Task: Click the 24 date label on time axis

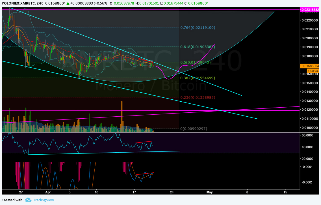Action: [172, 192]
